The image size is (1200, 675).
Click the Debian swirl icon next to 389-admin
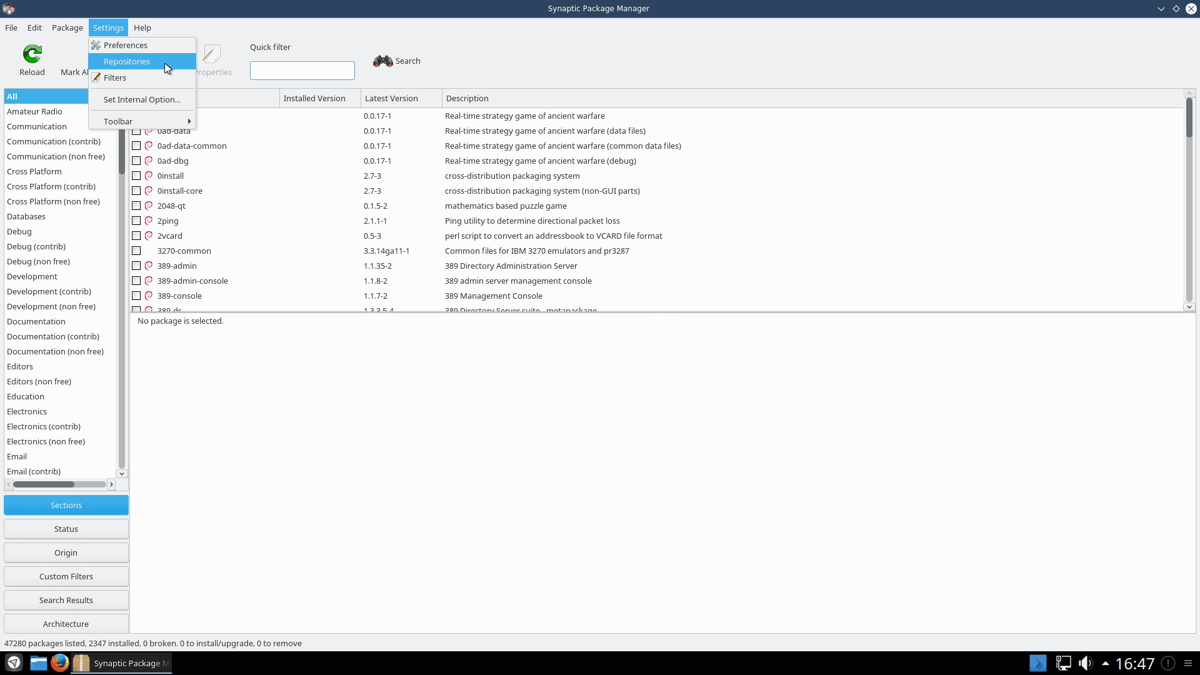[149, 266]
